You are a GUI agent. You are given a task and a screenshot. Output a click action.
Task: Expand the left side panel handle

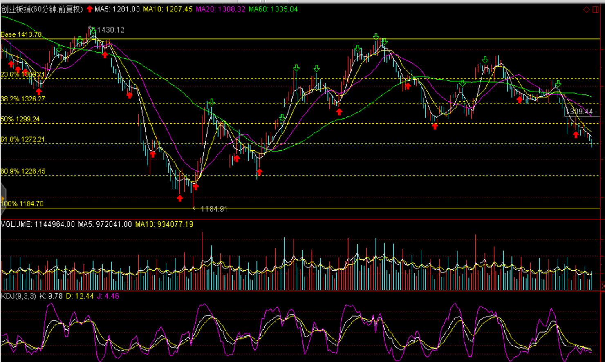point(3,199)
